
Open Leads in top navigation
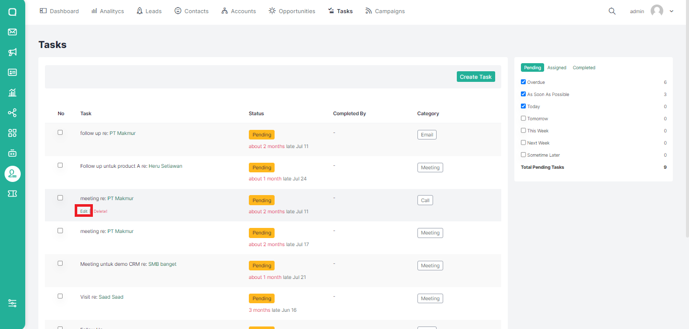click(x=149, y=11)
